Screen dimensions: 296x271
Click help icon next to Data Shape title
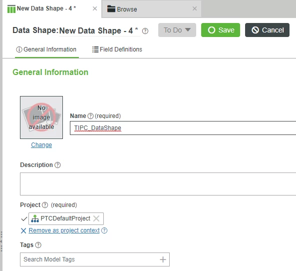(145, 31)
